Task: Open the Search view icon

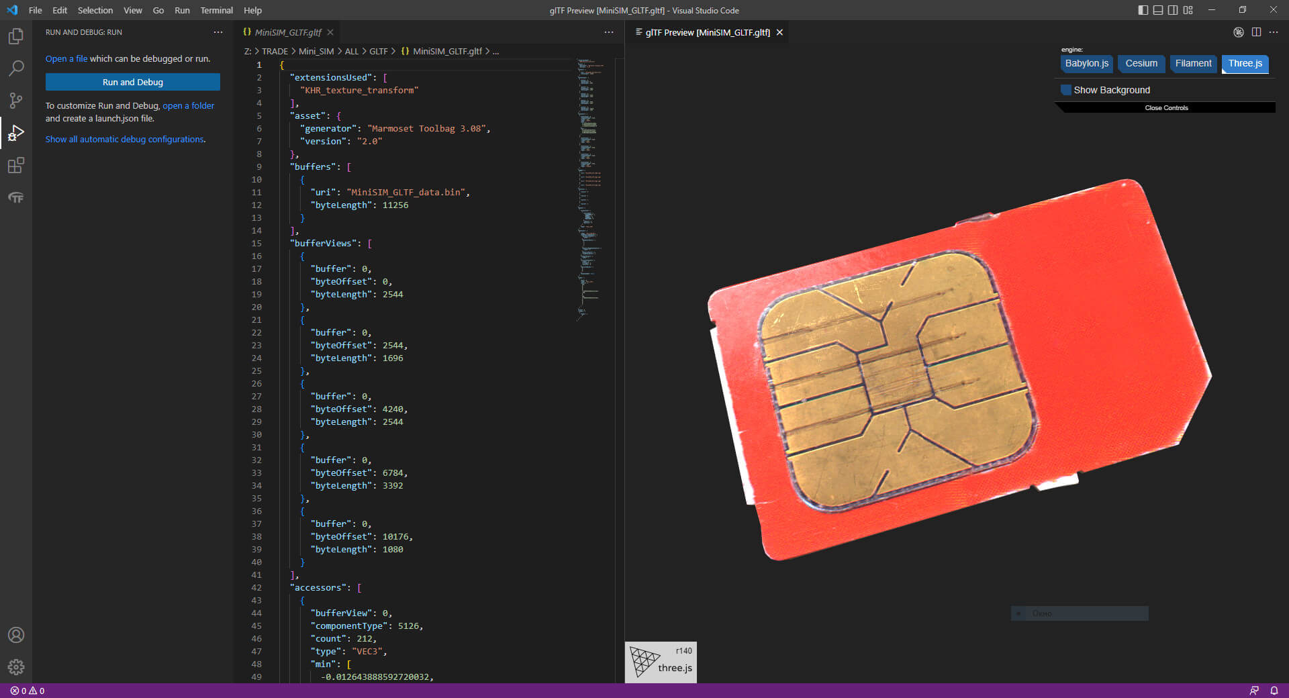Action: pyautogui.click(x=16, y=68)
